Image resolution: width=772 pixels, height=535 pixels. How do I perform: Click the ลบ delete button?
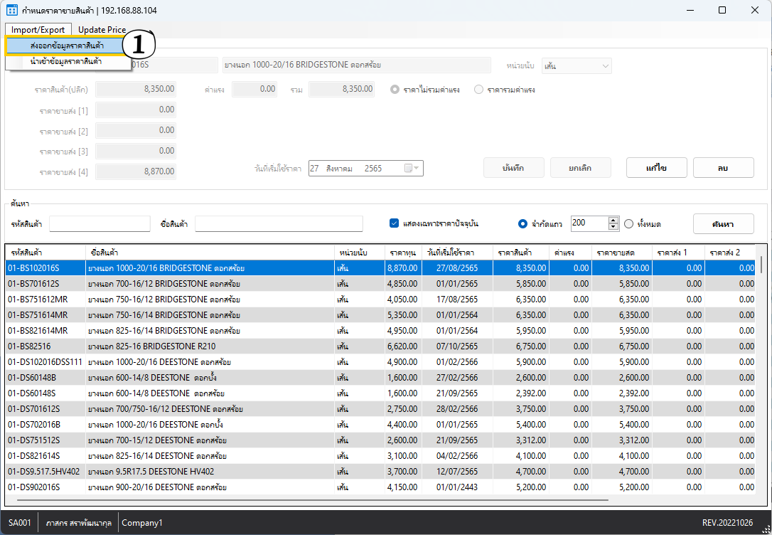tap(723, 167)
